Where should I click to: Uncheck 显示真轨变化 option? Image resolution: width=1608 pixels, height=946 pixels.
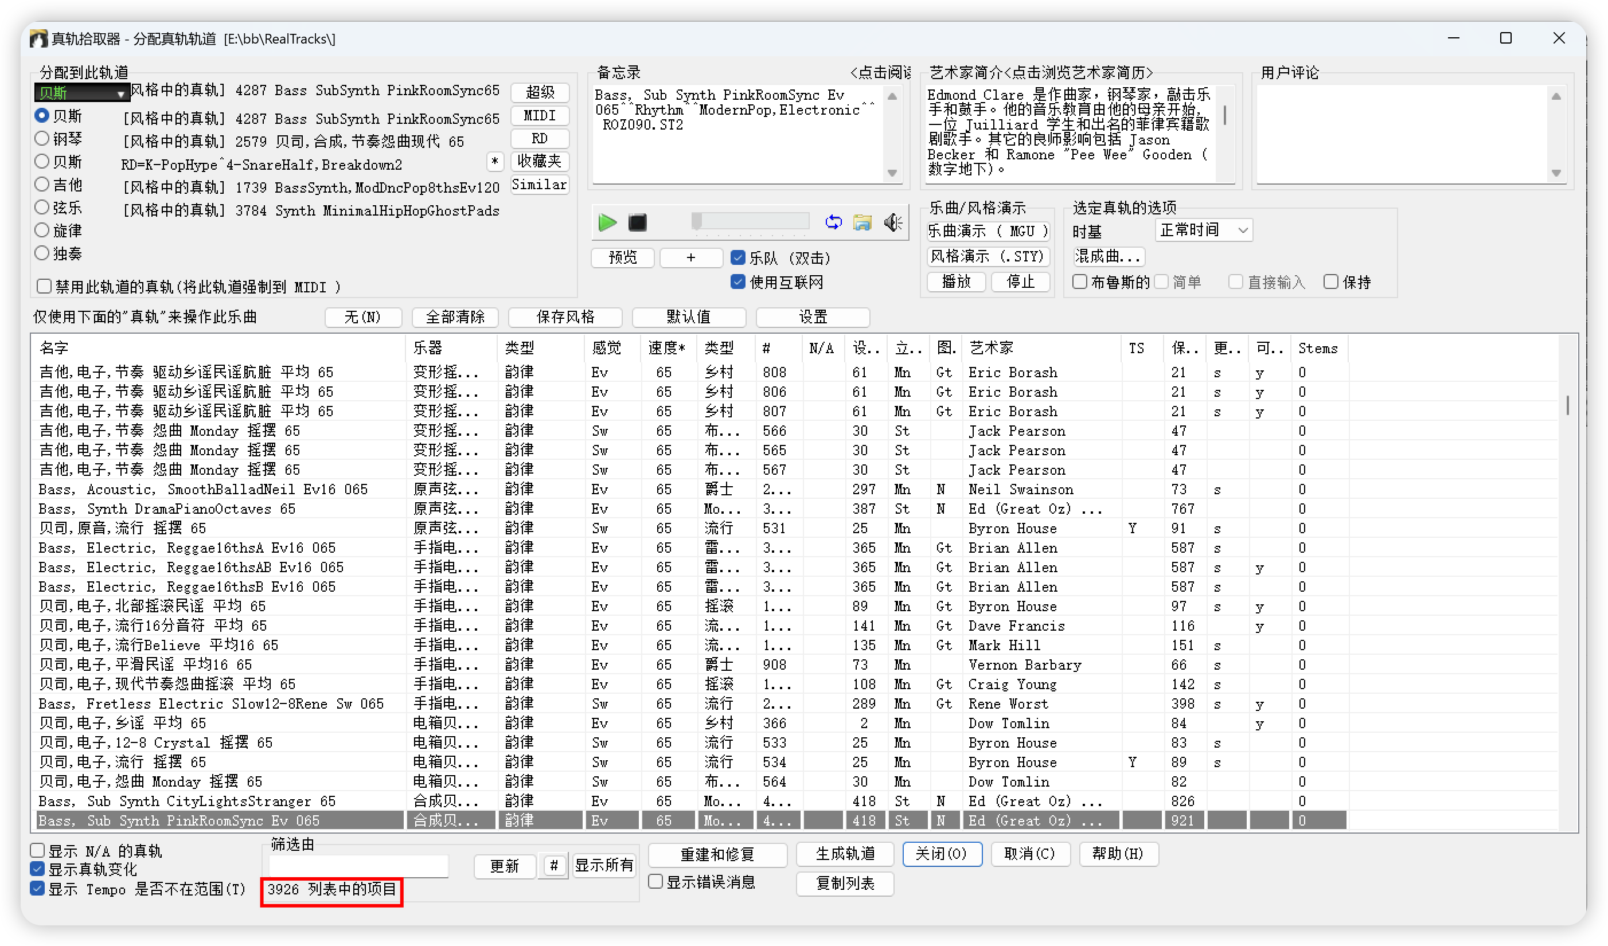[38, 869]
